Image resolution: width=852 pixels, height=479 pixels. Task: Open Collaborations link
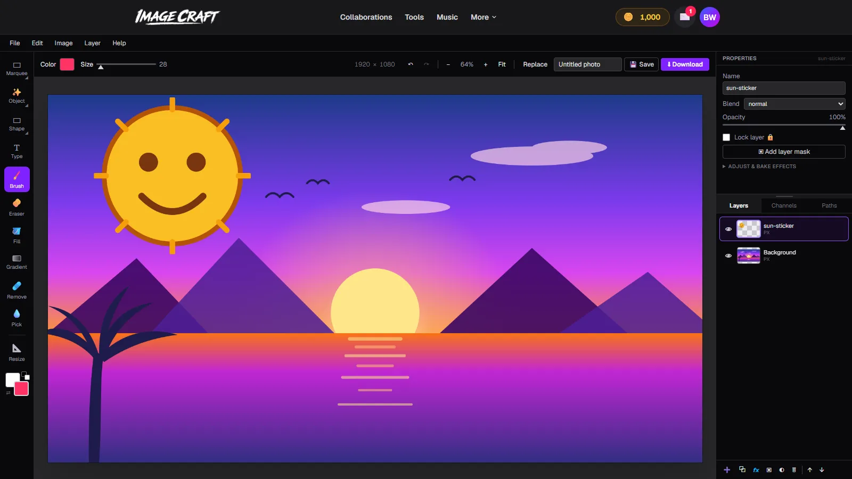pyautogui.click(x=366, y=17)
